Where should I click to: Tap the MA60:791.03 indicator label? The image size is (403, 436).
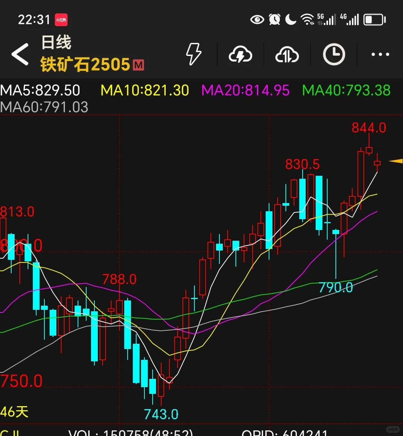(x=44, y=107)
